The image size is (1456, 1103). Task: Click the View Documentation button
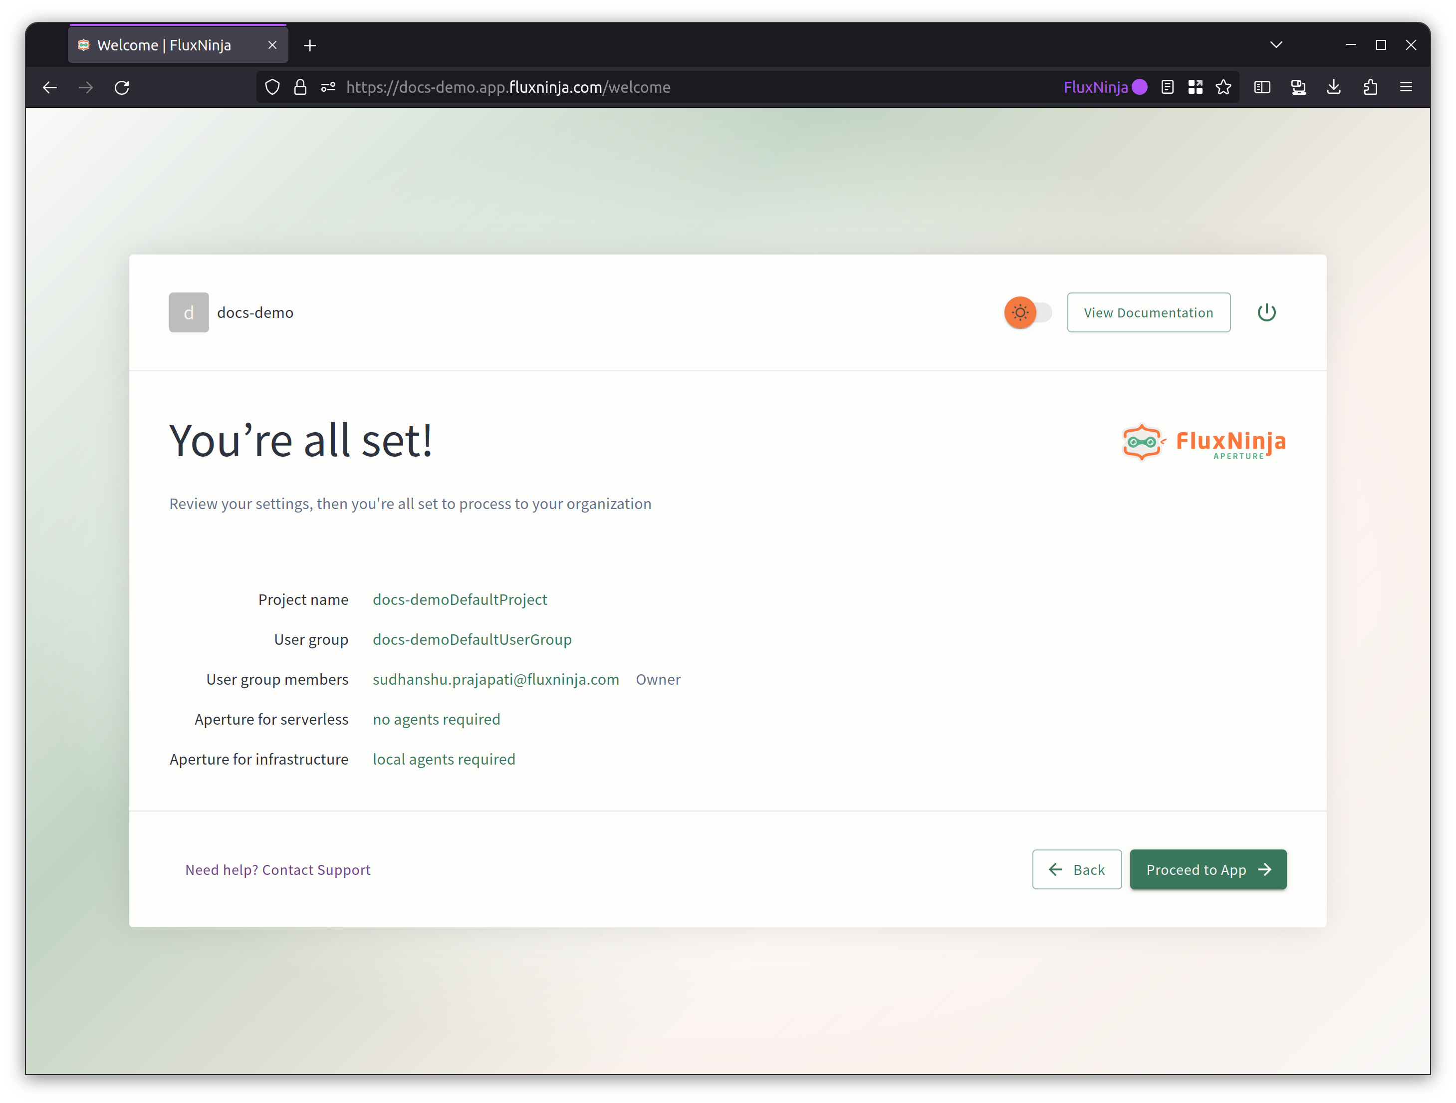point(1149,313)
